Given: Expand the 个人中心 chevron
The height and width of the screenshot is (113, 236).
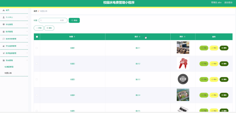Looking at the screenshot, I should 27,17.
